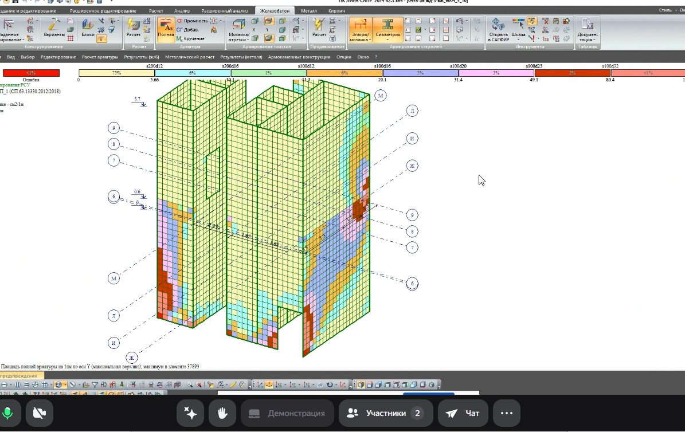Viewport: 685px width, 432px height.
Task: Expand the Мозаика/отрезки dropdown
Action: 238,38
